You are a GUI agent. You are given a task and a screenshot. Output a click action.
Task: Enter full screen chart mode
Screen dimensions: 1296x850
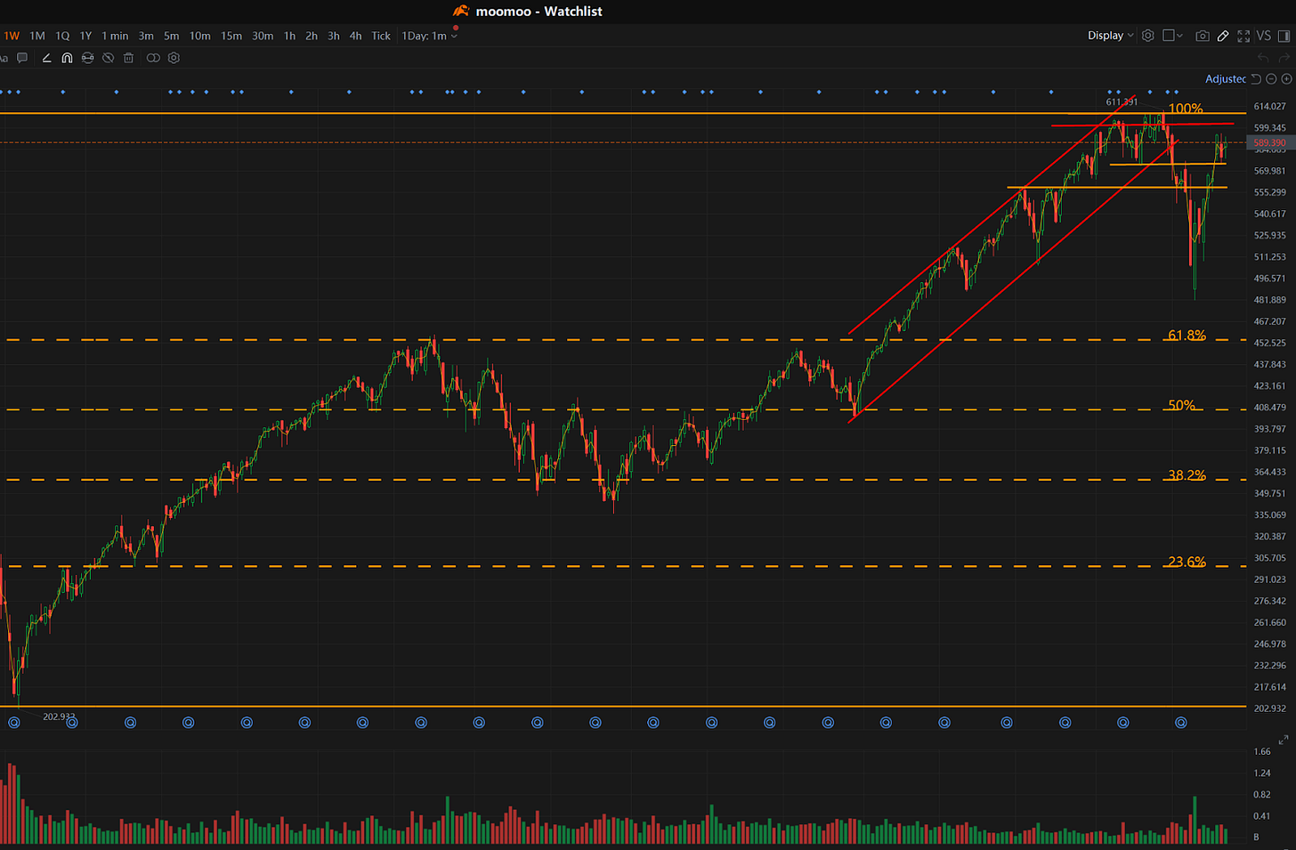coord(1243,36)
